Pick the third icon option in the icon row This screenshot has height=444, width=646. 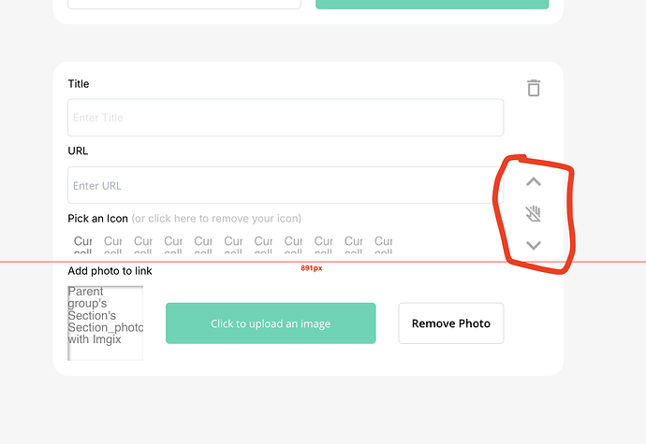tap(143, 244)
